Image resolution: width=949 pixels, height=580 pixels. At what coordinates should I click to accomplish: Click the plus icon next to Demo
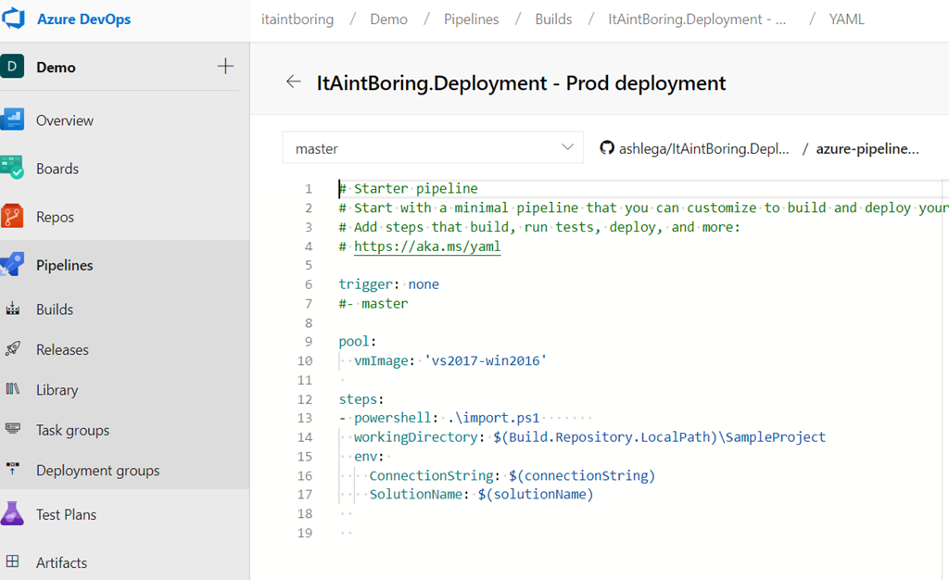(x=225, y=66)
